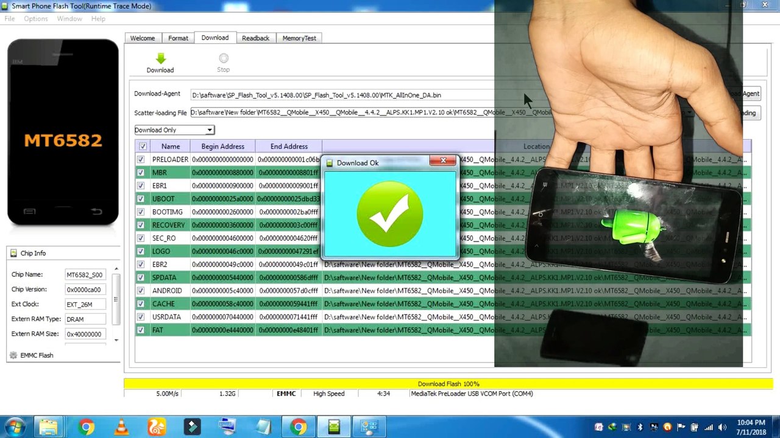
Task: Open the Window menu
Action: point(69,19)
